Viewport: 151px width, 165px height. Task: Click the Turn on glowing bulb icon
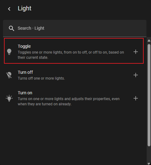click(x=9, y=98)
